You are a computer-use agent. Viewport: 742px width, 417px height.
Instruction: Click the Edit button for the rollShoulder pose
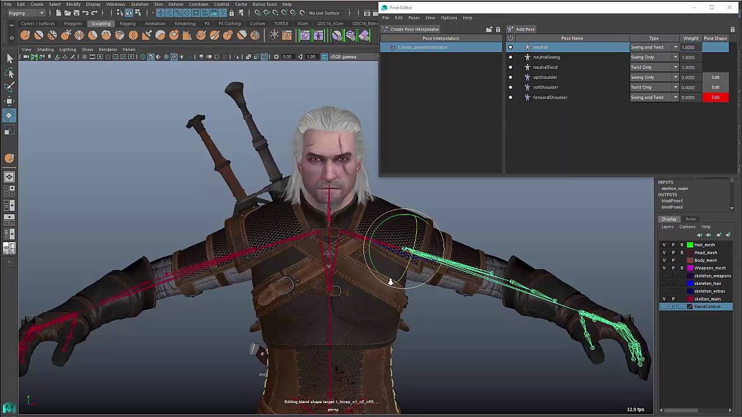click(x=715, y=87)
